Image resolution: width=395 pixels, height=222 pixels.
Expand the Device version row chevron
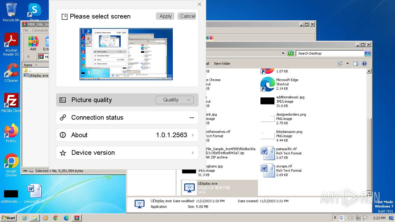point(193,153)
